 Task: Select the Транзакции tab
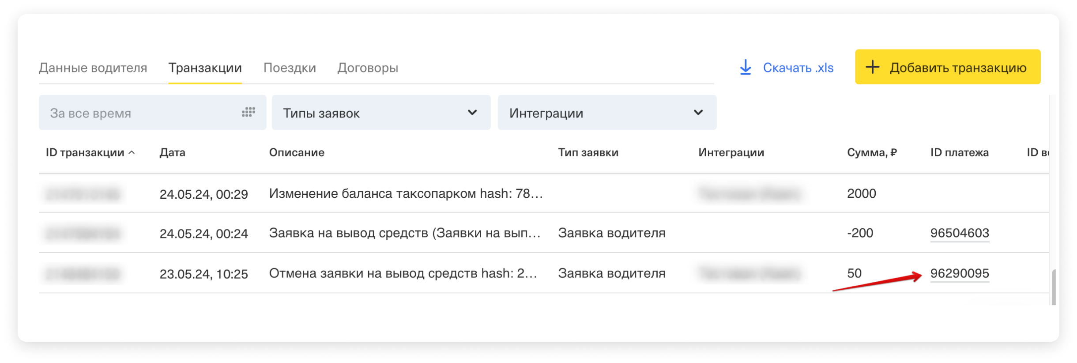click(205, 68)
